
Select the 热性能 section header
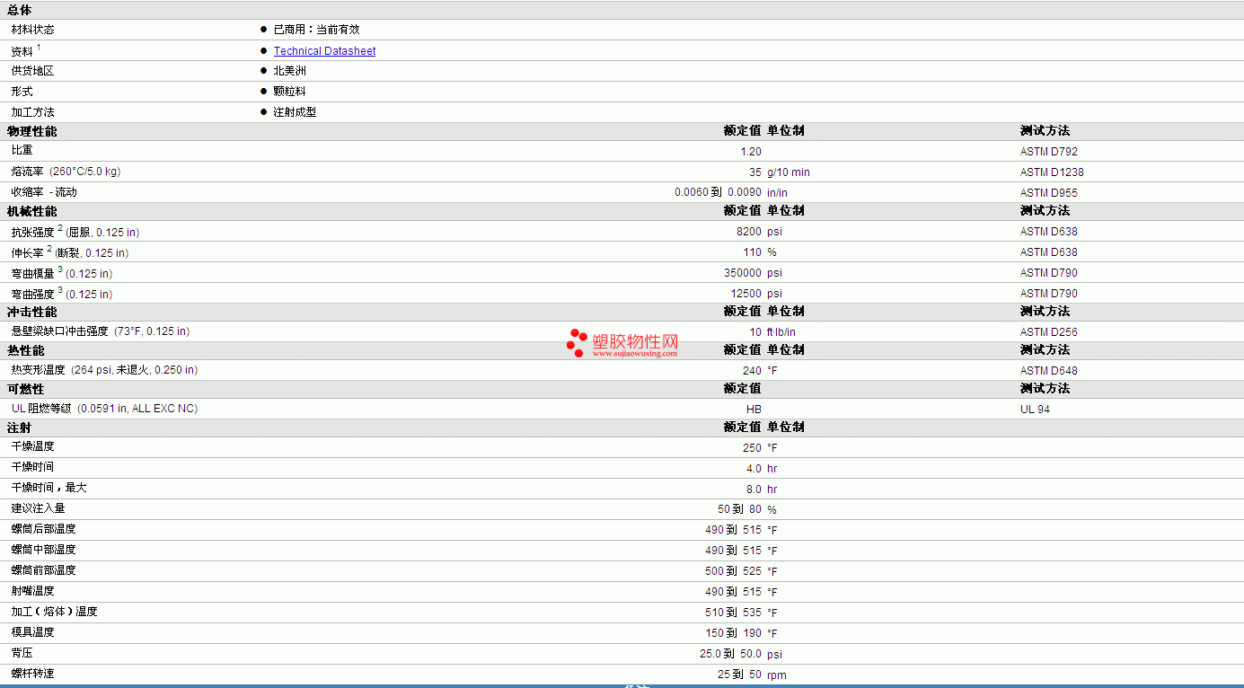pos(25,350)
